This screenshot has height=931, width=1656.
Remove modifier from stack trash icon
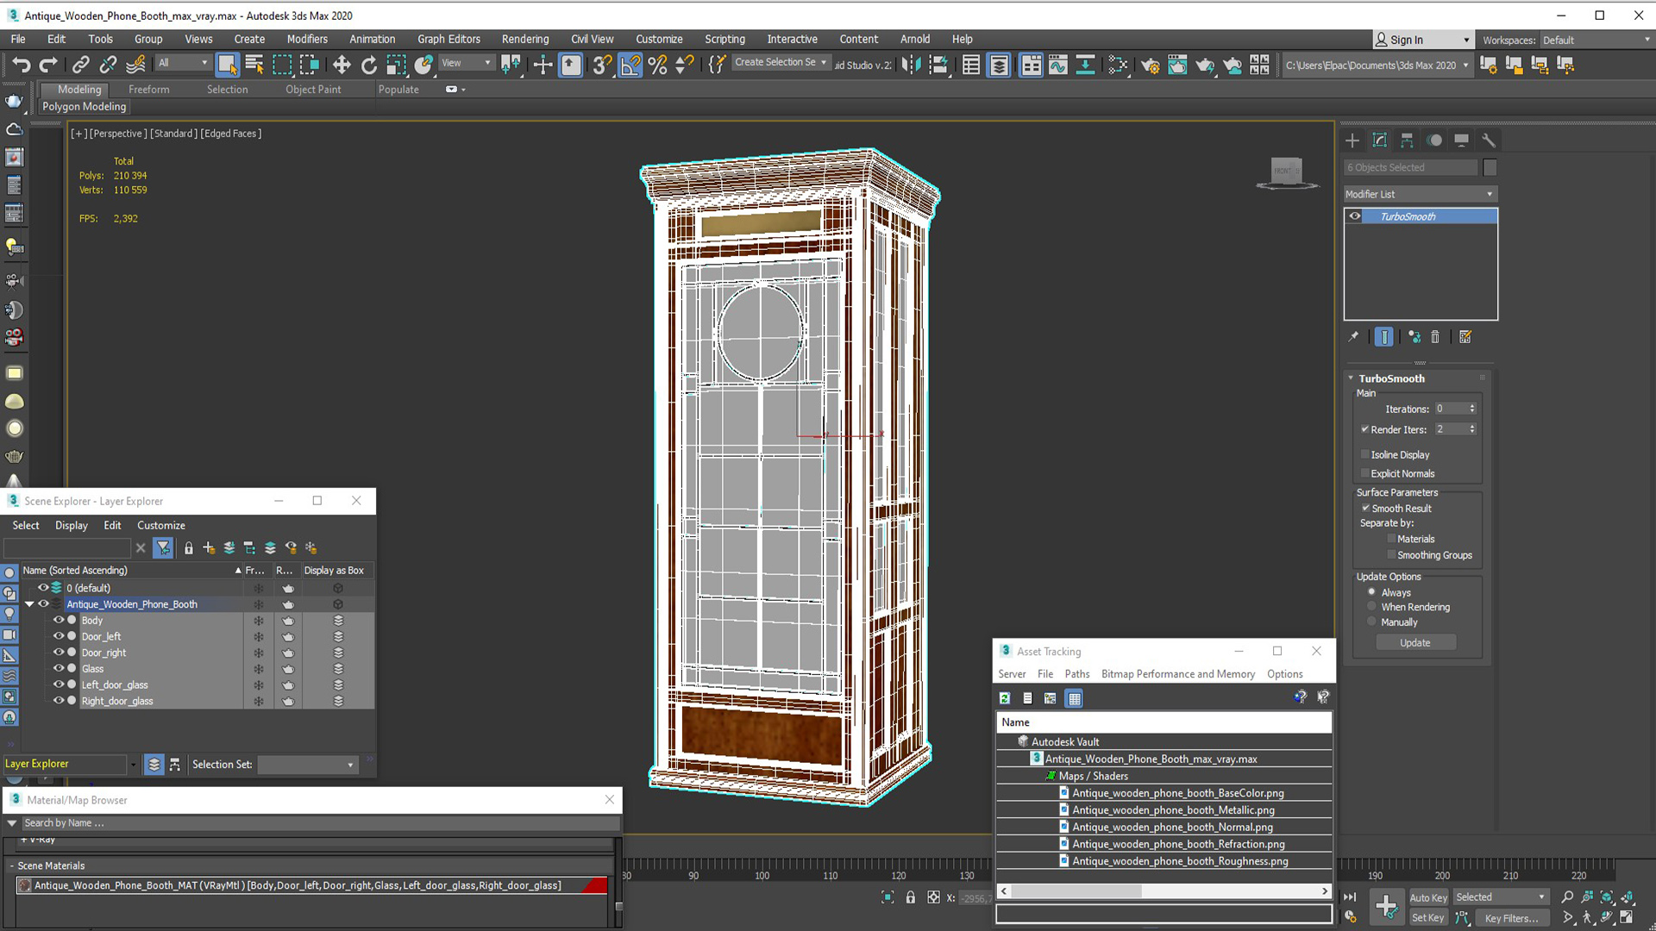tap(1435, 337)
